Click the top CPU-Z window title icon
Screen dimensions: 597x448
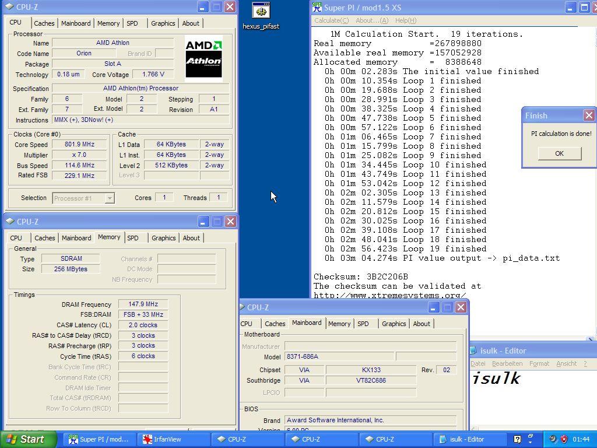tap(10, 7)
